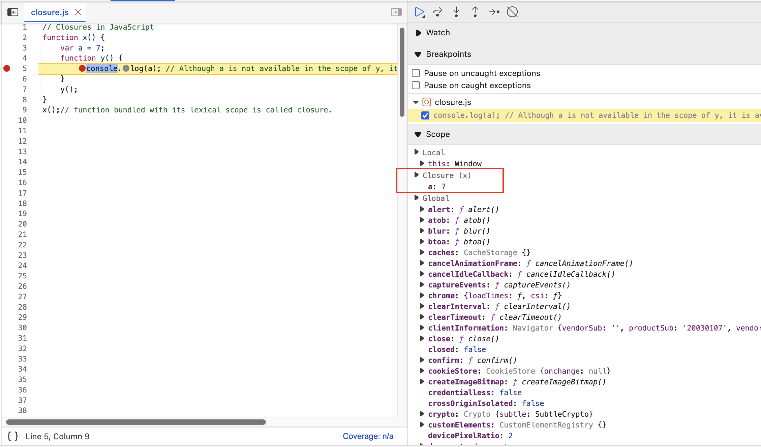Expand clearInterval entry
Screen dimensions: 761x447
(x=422, y=306)
